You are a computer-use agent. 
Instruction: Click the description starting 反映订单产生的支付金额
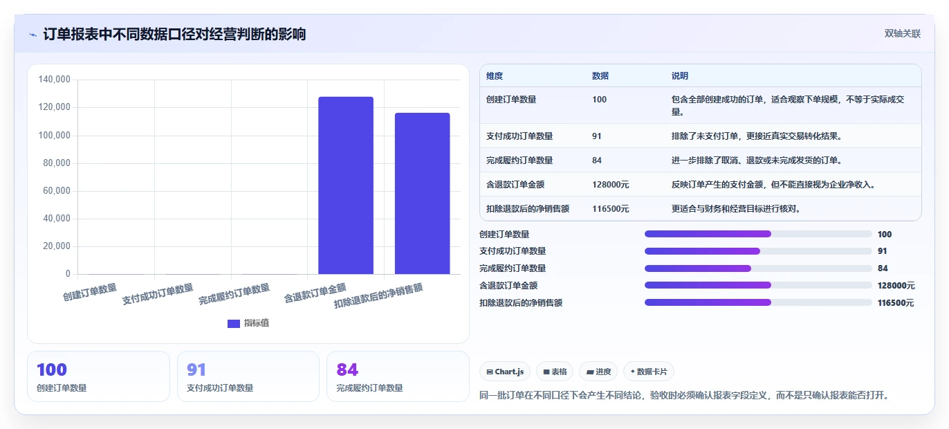[774, 185]
